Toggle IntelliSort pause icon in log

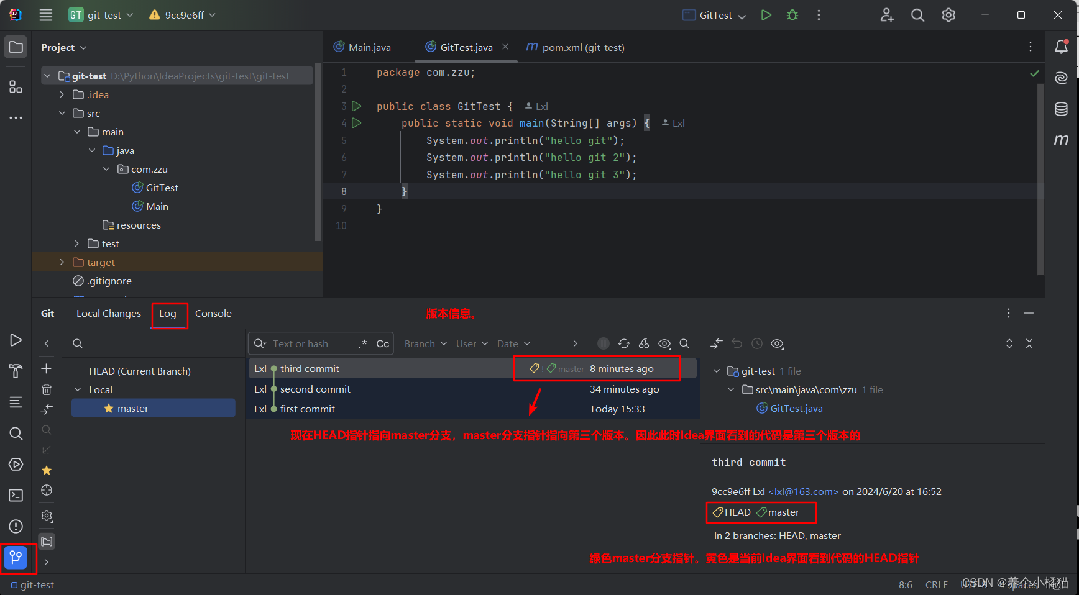(x=603, y=343)
